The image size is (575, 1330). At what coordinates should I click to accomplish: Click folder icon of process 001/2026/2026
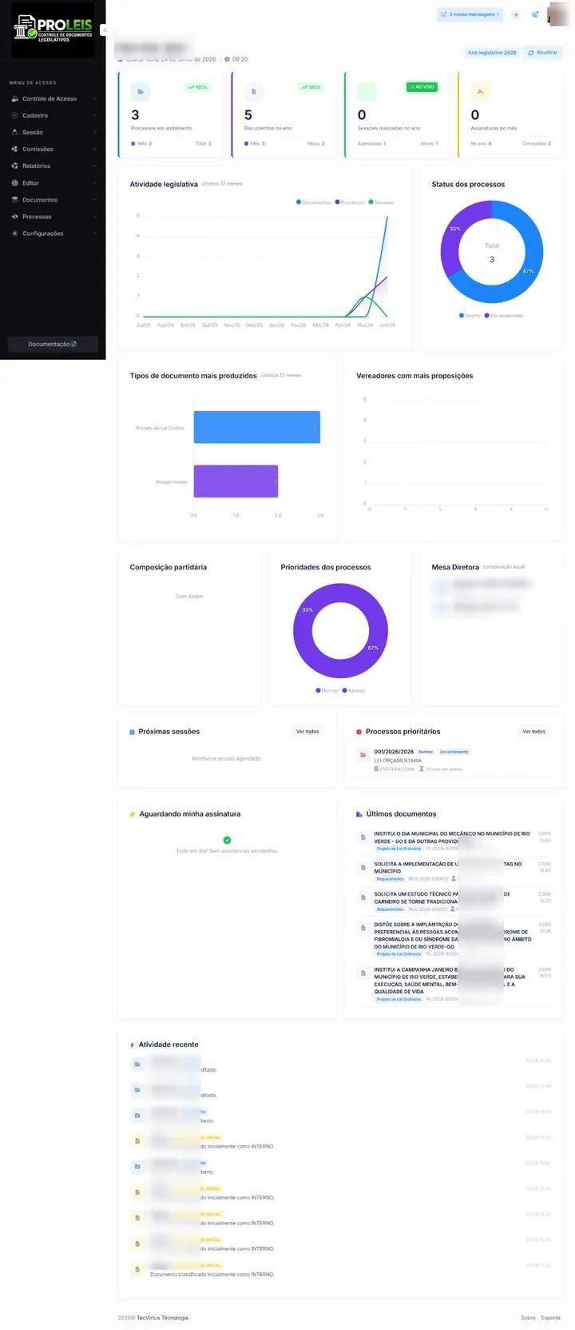363,755
